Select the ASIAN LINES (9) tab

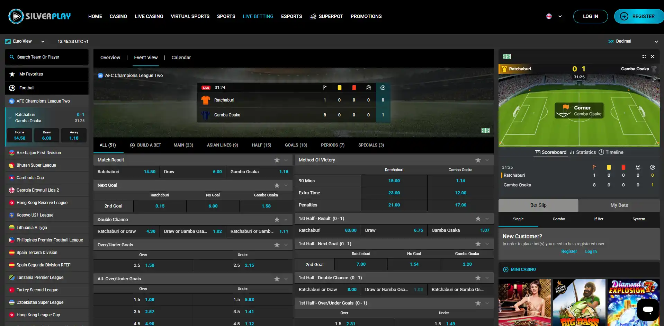pos(222,145)
